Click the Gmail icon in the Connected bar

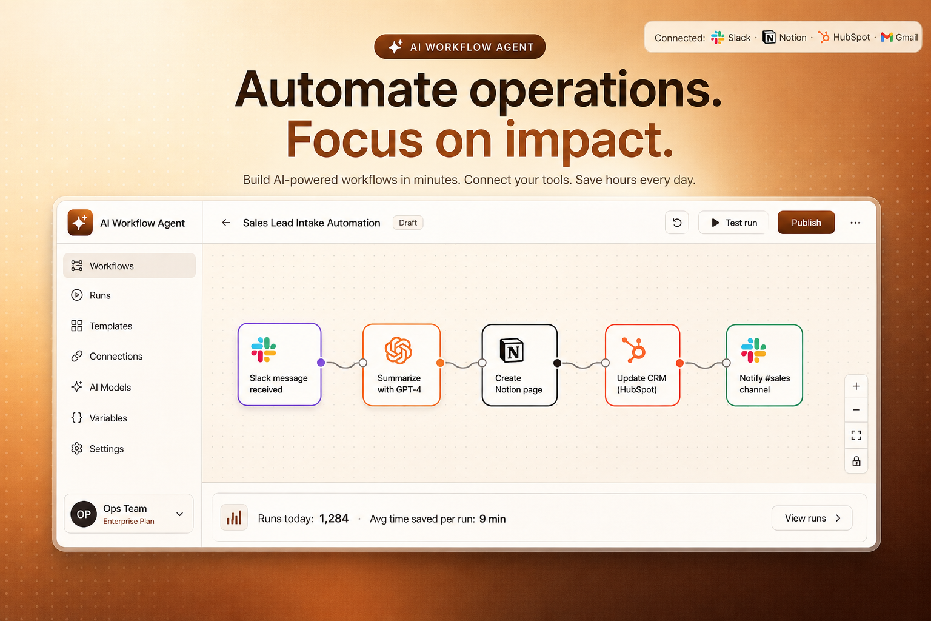887,37
